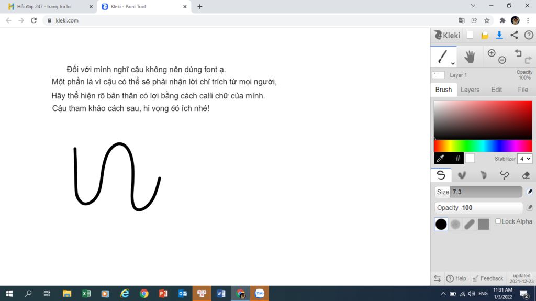The image size is (536, 301).
Task: Toggle pressure sensitivity for Size
Action: point(530,192)
